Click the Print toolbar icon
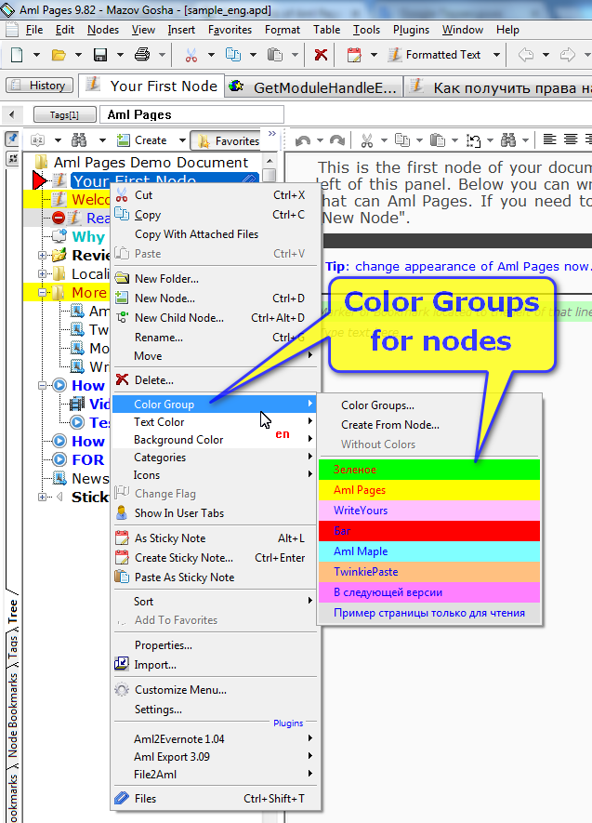The width and height of the screenshot is (592, 823). click(142, 55)
